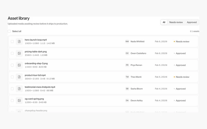Click the SB avatar for Sasha Bloom
Image resolution: width=207 pixels, height=129 pixels.
(127, 89)
